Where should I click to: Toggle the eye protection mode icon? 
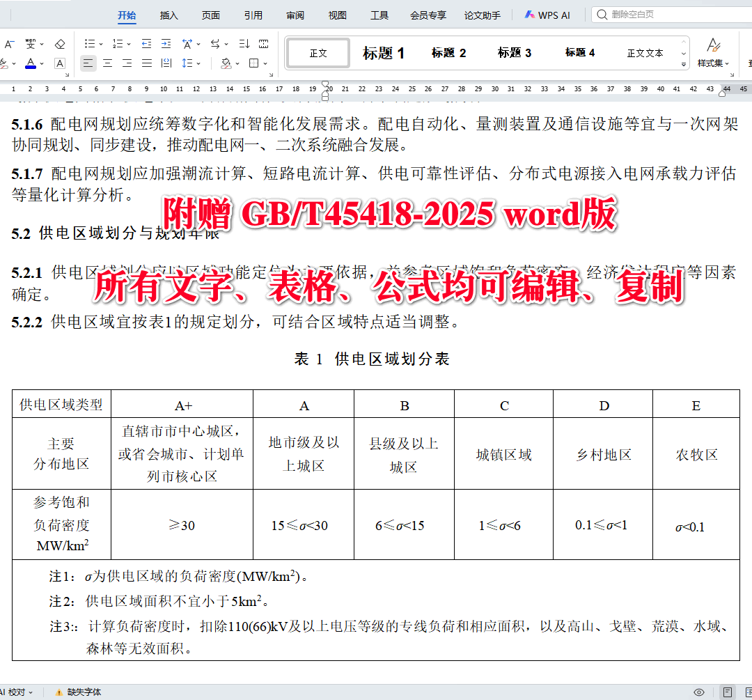(699, 692)
